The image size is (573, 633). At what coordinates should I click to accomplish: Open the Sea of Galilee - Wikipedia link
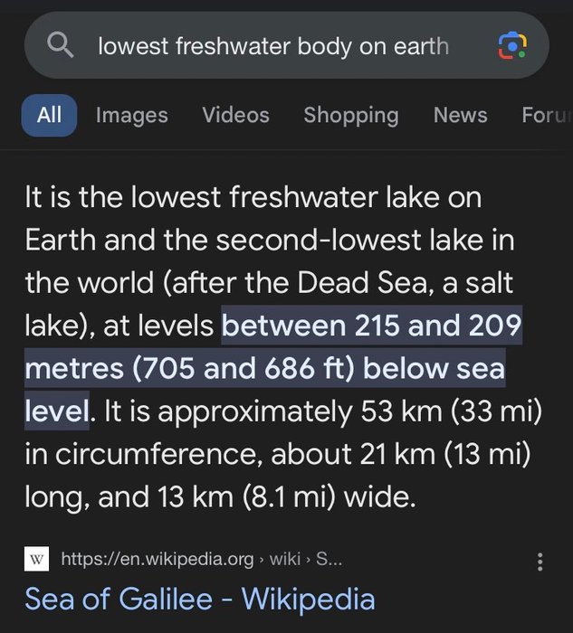(199, 599)
